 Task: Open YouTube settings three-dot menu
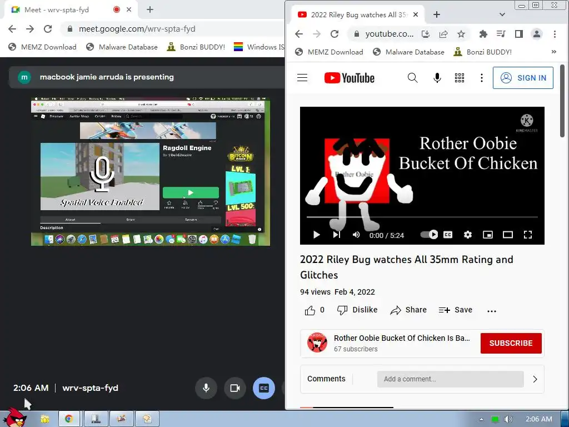pos(482,78)
